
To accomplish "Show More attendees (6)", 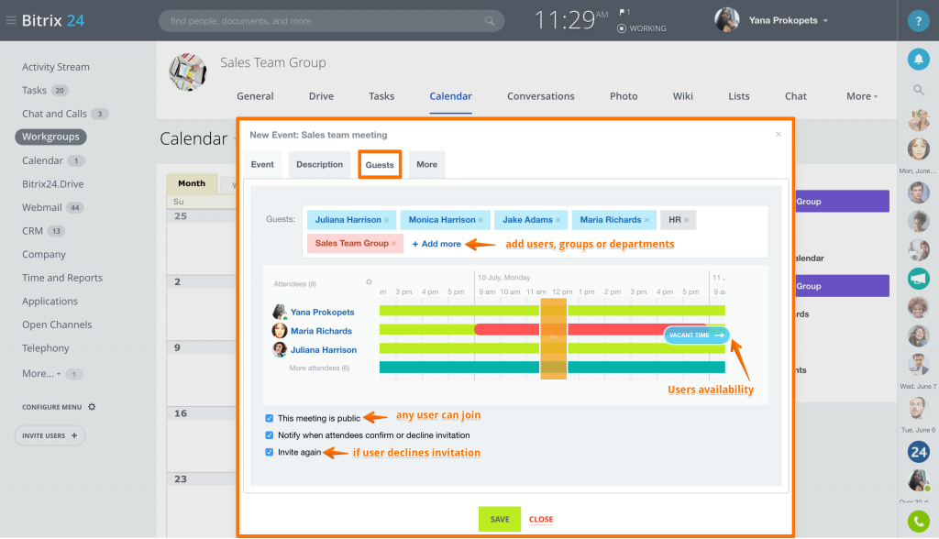I will point(319,368).
